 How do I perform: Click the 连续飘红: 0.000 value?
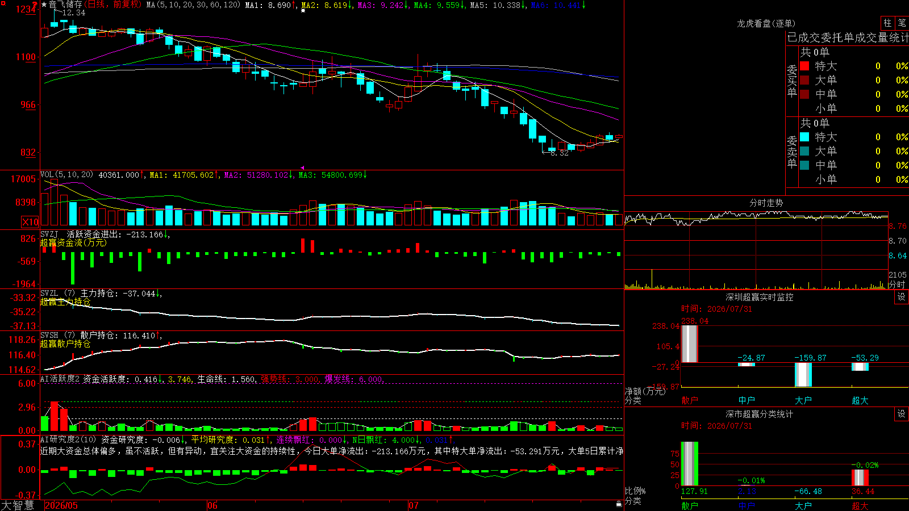312,439
